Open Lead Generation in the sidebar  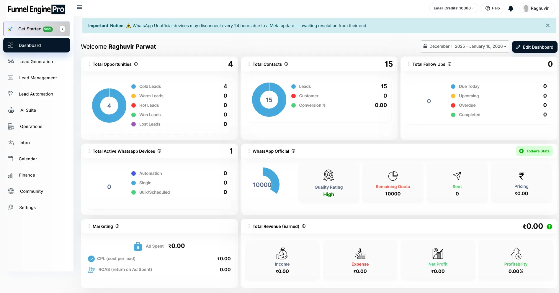[x=36, y=62]
